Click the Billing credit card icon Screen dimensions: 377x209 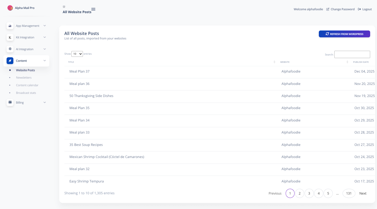pos(10,102)
